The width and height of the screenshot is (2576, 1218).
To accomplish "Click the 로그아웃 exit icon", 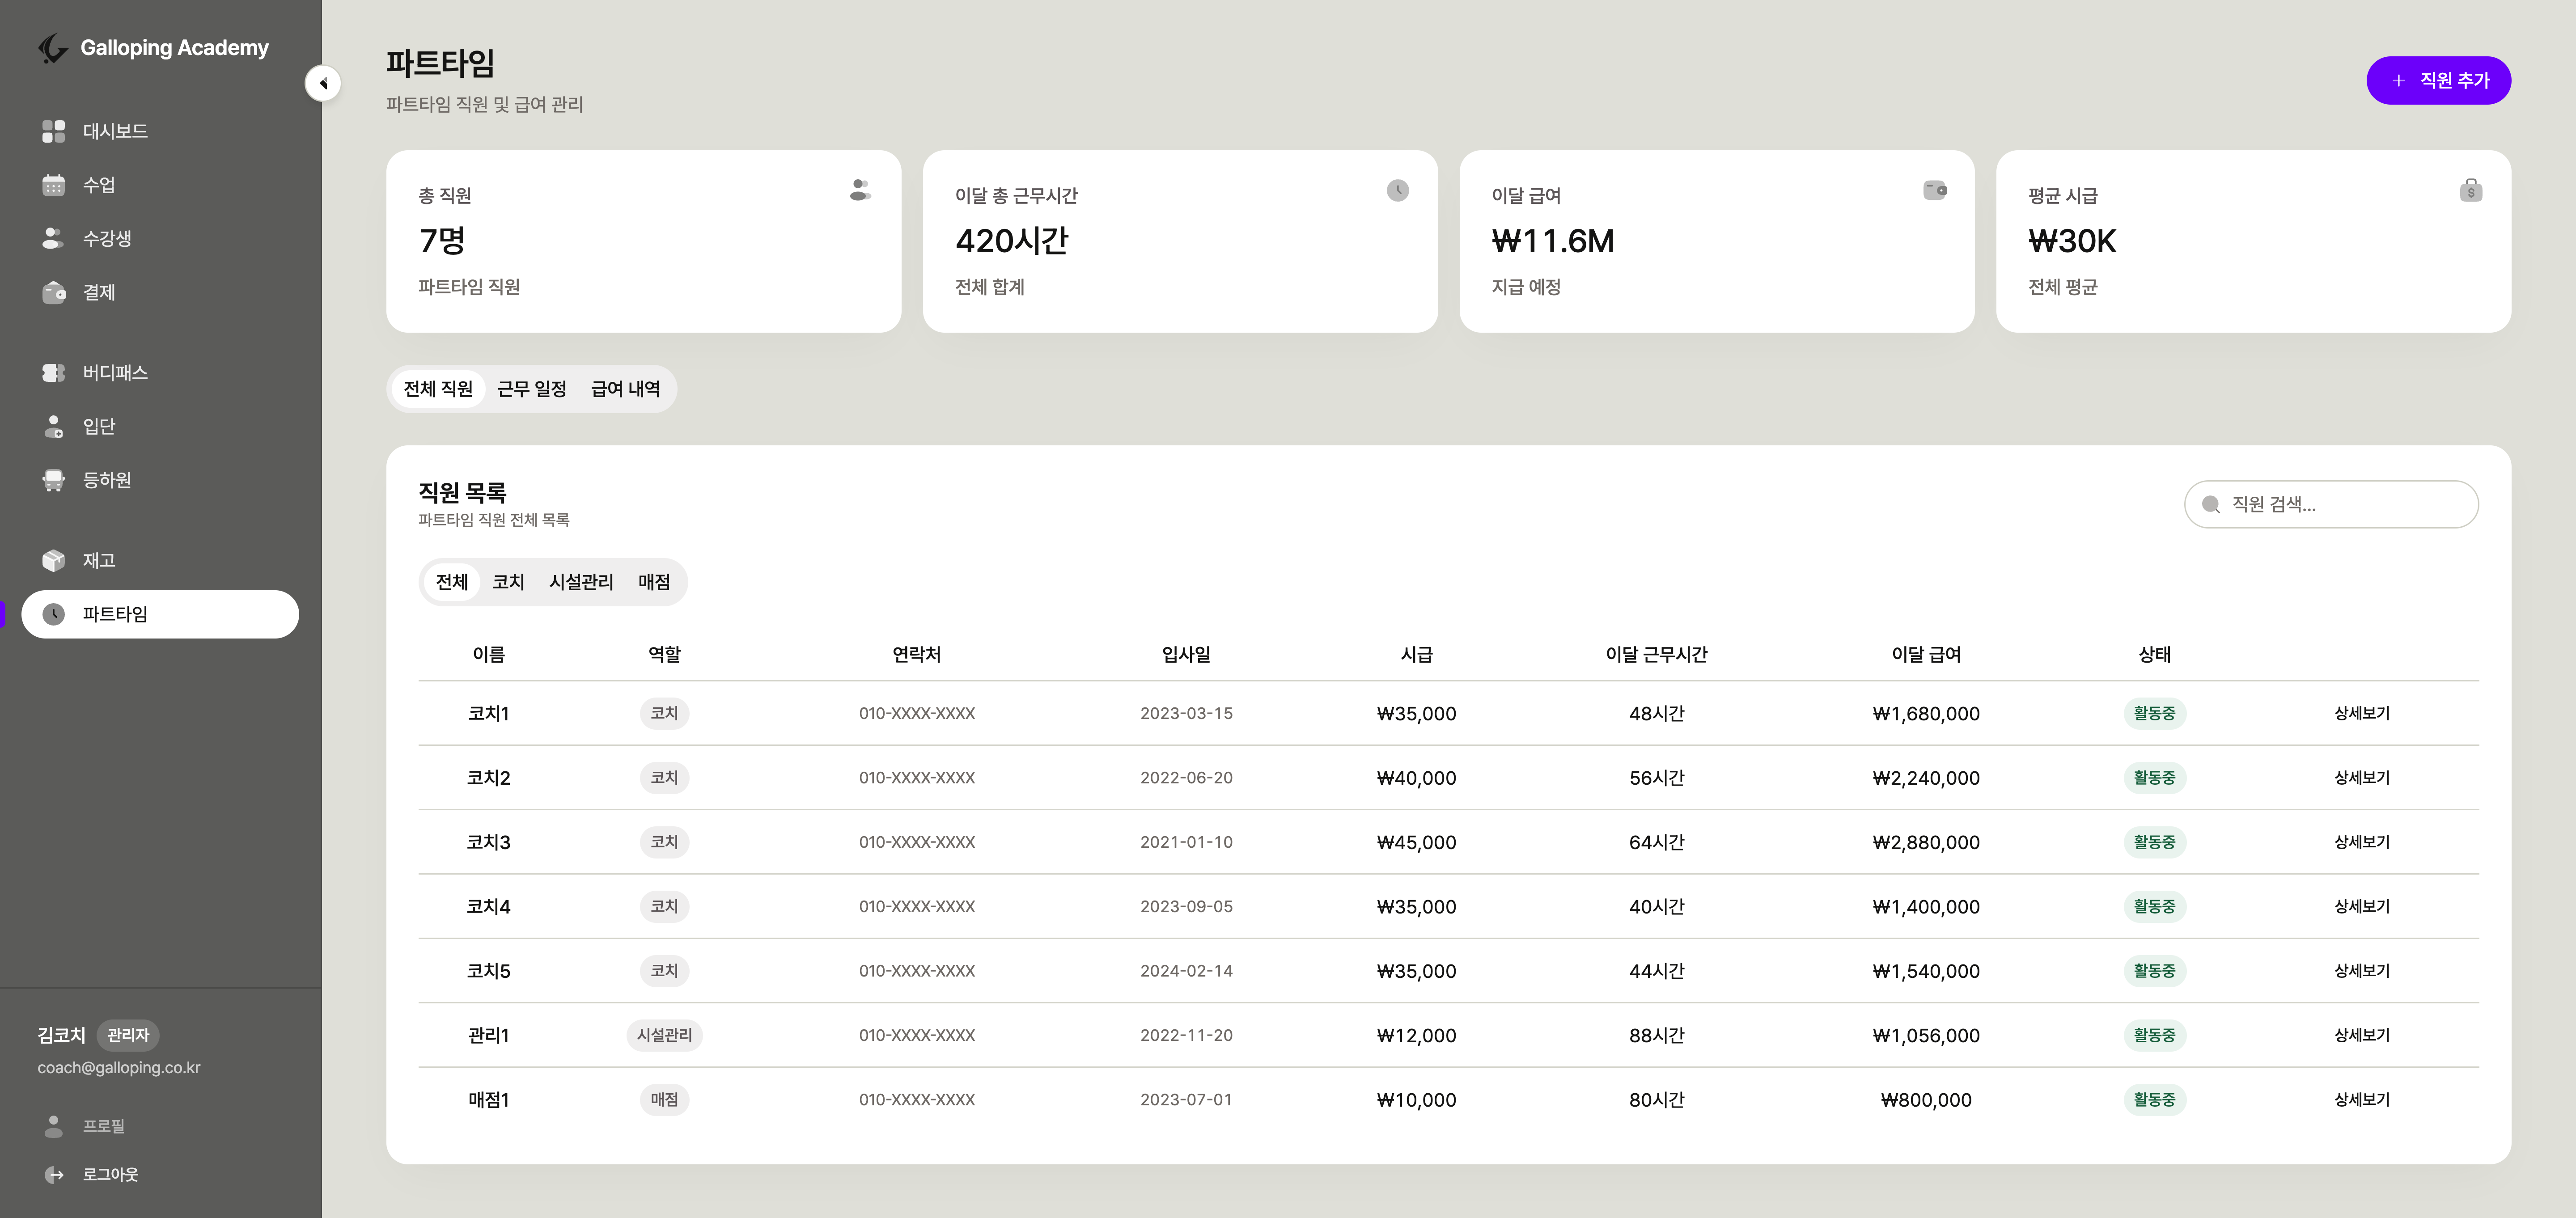I will pyautogui.click(x=54, y=1175).
